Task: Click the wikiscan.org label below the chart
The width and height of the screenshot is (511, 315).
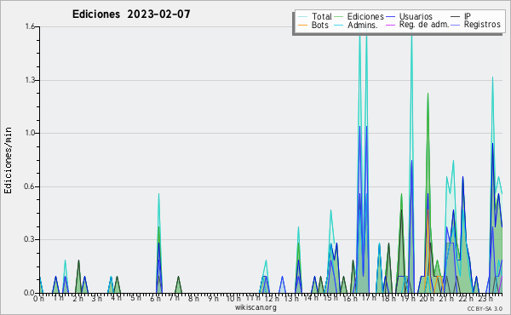Action: tap(255, 307)
